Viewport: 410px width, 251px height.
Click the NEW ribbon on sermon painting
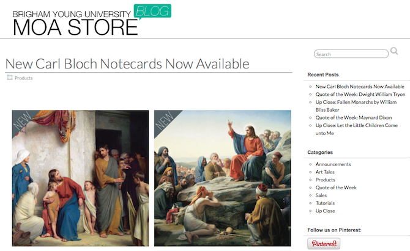click(164, 120)
